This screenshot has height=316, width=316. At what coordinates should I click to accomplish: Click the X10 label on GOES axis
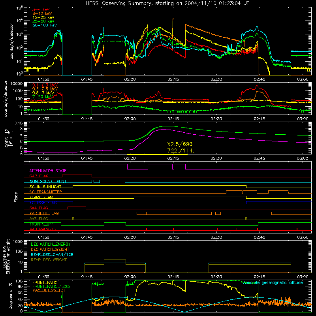click(19, 123)
